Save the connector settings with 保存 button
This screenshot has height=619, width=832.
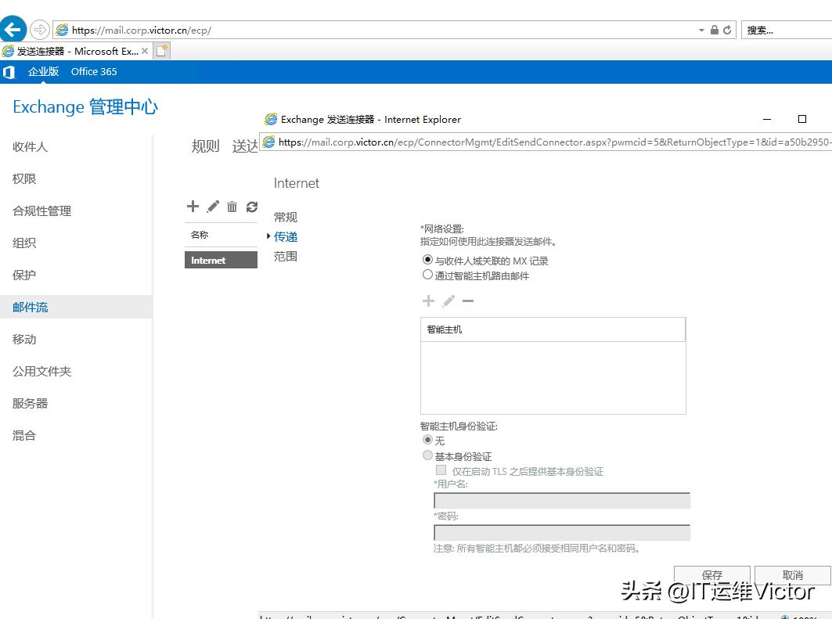(711, 574)
